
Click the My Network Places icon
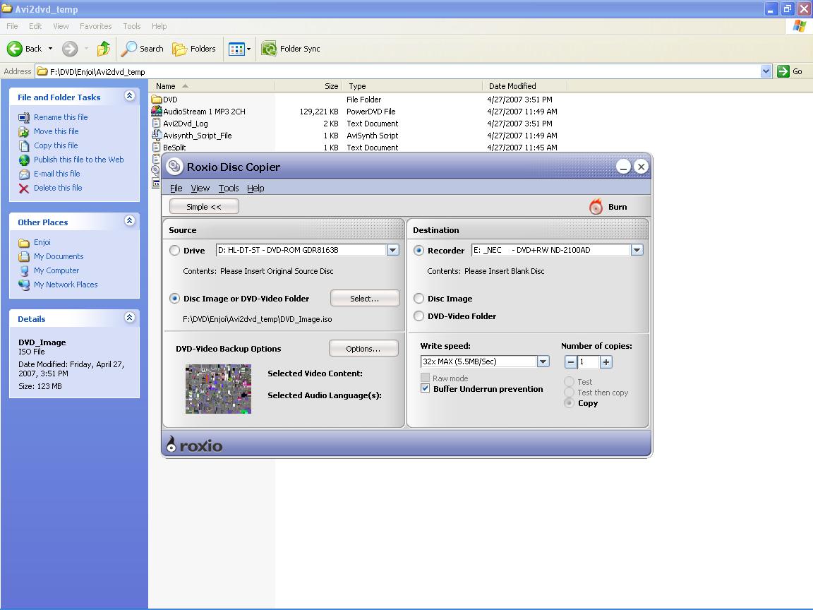(x=24, y=285)
